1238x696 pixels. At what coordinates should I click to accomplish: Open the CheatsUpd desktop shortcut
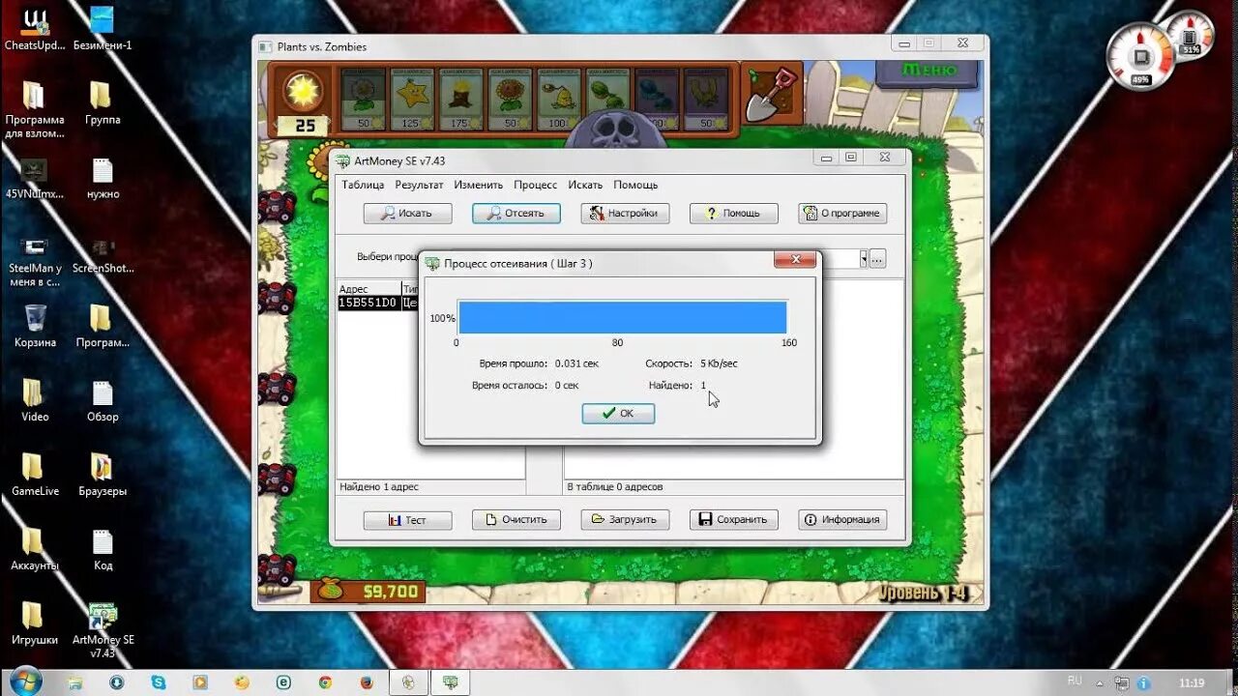tap(35, 29)
